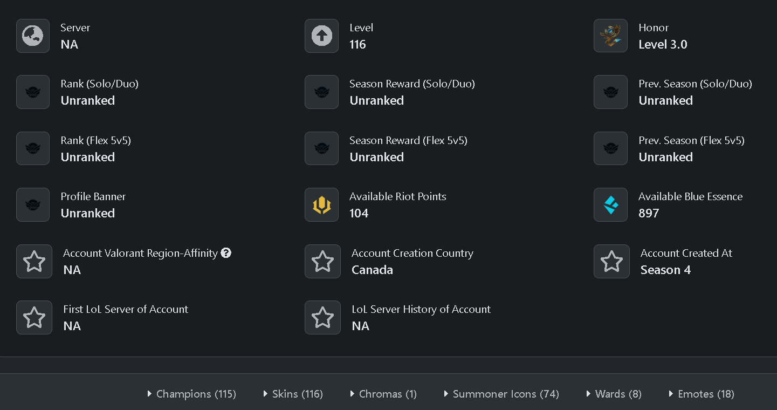
Task: Expand the Skins (116) list
Action: tap(293, 394)
